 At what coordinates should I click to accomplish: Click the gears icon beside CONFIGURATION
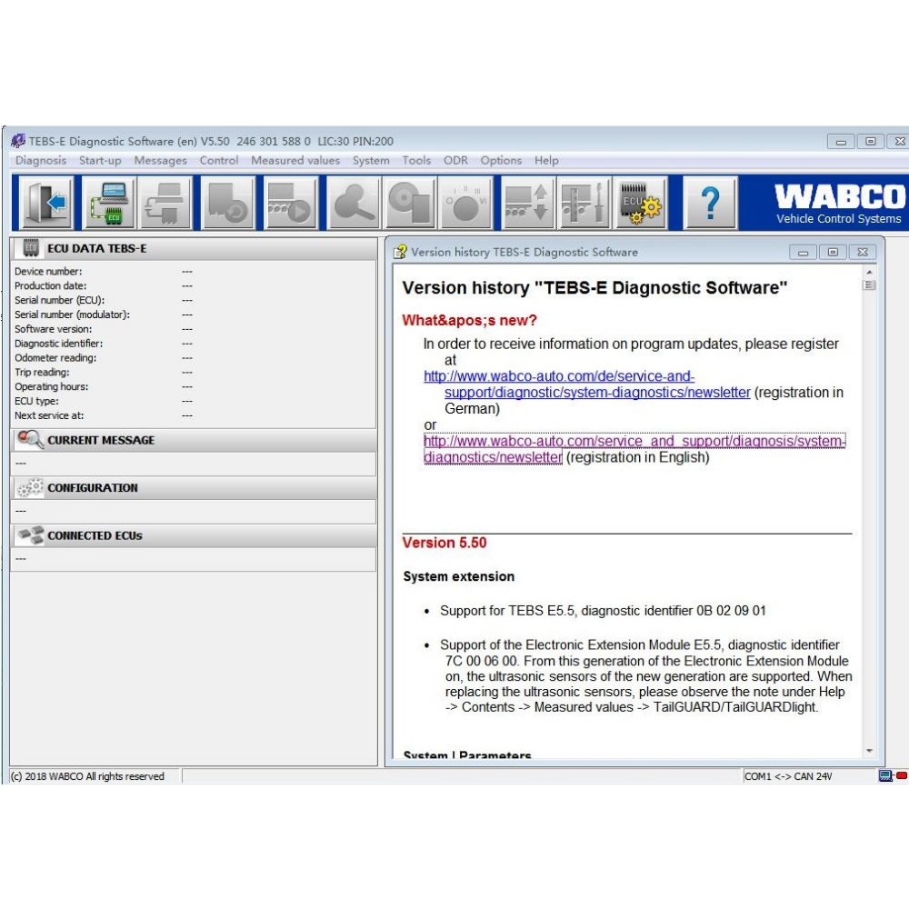click(x=30, y=487)
